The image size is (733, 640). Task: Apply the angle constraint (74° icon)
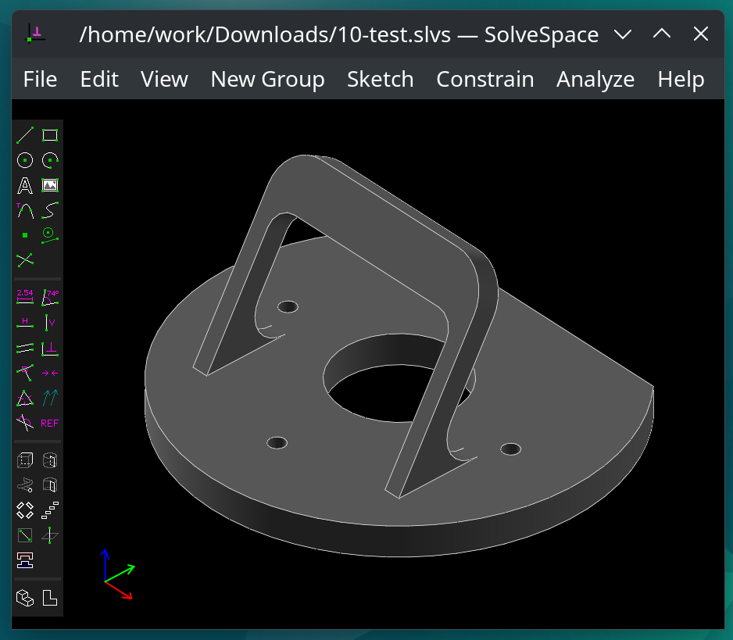click(50, 296)
